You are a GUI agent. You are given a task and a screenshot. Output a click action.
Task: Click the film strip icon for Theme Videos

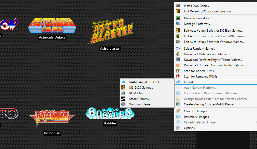pos(178,60)
